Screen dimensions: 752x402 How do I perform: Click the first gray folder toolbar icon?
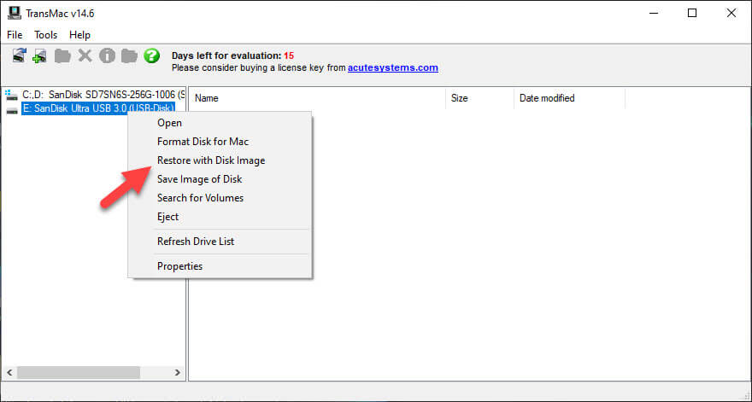click(62, 56)
